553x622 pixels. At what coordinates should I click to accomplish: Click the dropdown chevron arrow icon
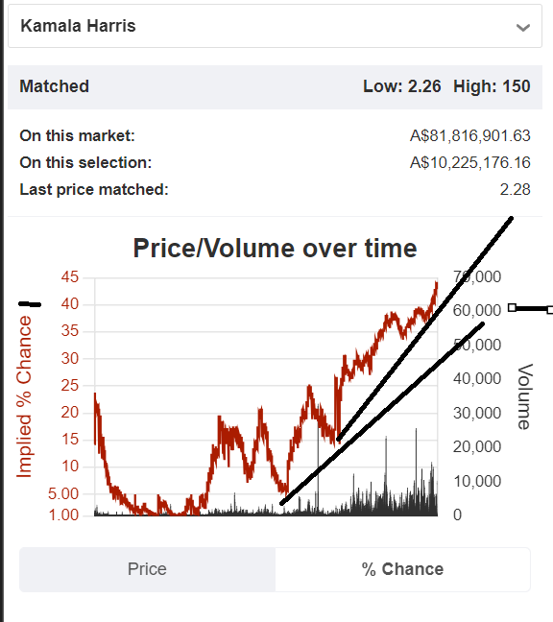523,28
